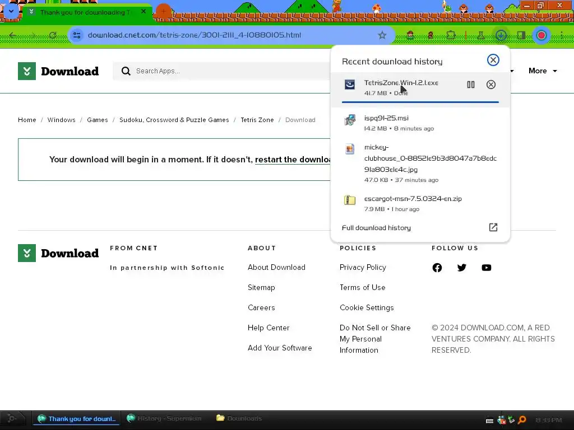Click the open-in-new-tab icon beside Full download history
Viewport: 574px width, 430px height.
tap(493, 227)
